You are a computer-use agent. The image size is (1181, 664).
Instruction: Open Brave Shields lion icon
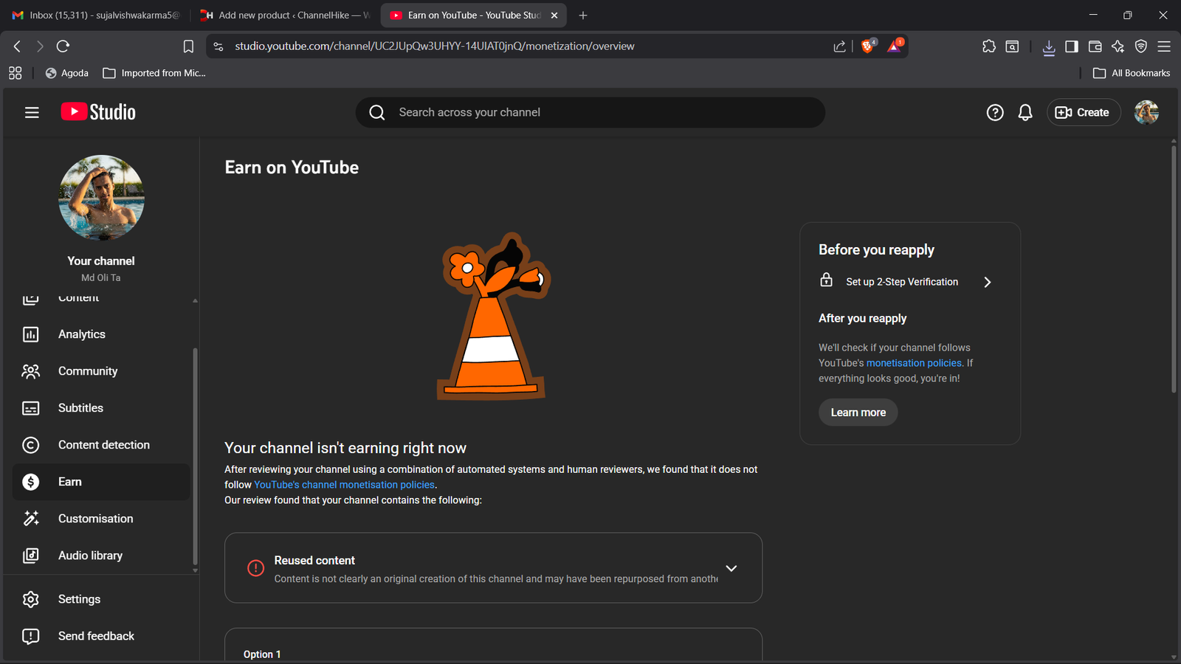(868, 46)
